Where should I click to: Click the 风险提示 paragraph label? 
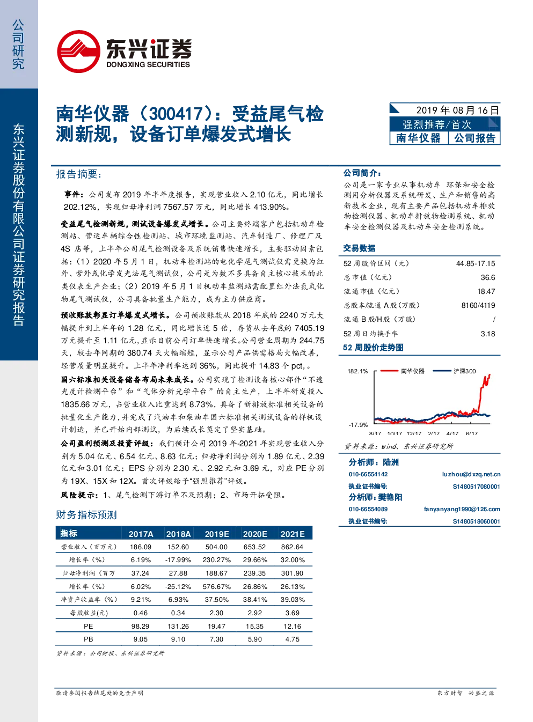tap(79, 495)
